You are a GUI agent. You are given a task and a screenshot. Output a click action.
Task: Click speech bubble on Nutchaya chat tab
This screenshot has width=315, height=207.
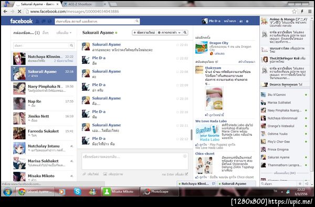[x=214, y=183]
